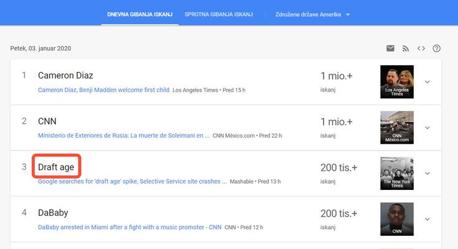Switch to Dnevna gibanja iskanj tab
The height and width of the screenshot is (249, 458).
pyautogui.click(x=139, y=14)
